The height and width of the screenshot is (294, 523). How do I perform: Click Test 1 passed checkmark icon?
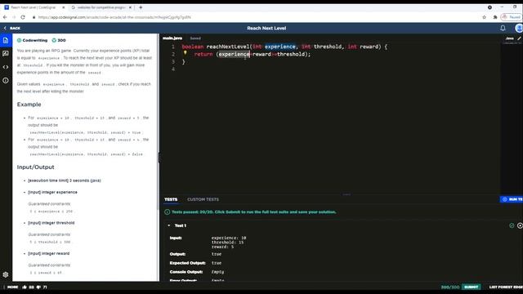coord(512,225)
